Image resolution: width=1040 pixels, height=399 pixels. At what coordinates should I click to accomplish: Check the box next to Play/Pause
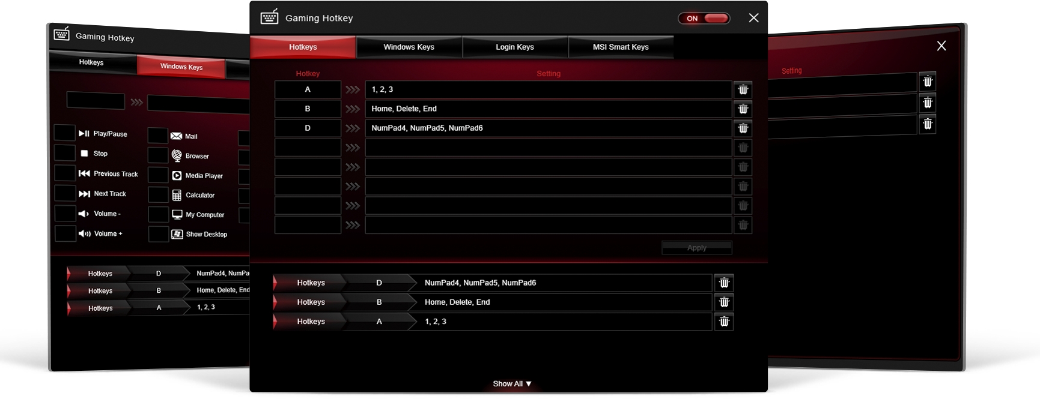click(x=64, y=133)
